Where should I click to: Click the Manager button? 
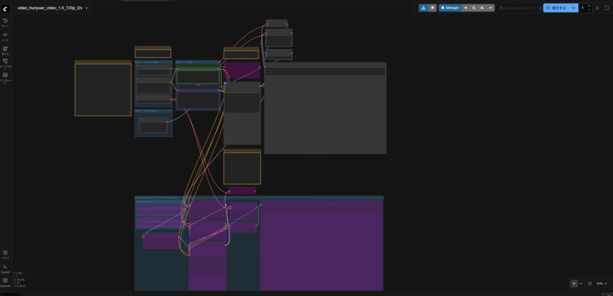coord(450,8)
